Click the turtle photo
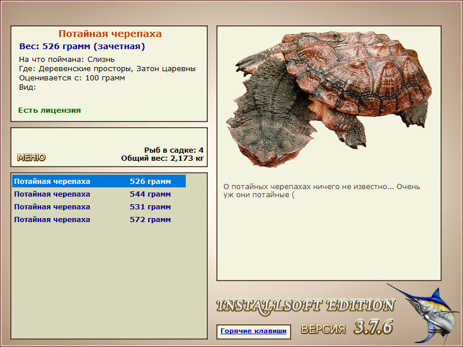The height and width of the screenshot is (347, 463). coord(329,99)
